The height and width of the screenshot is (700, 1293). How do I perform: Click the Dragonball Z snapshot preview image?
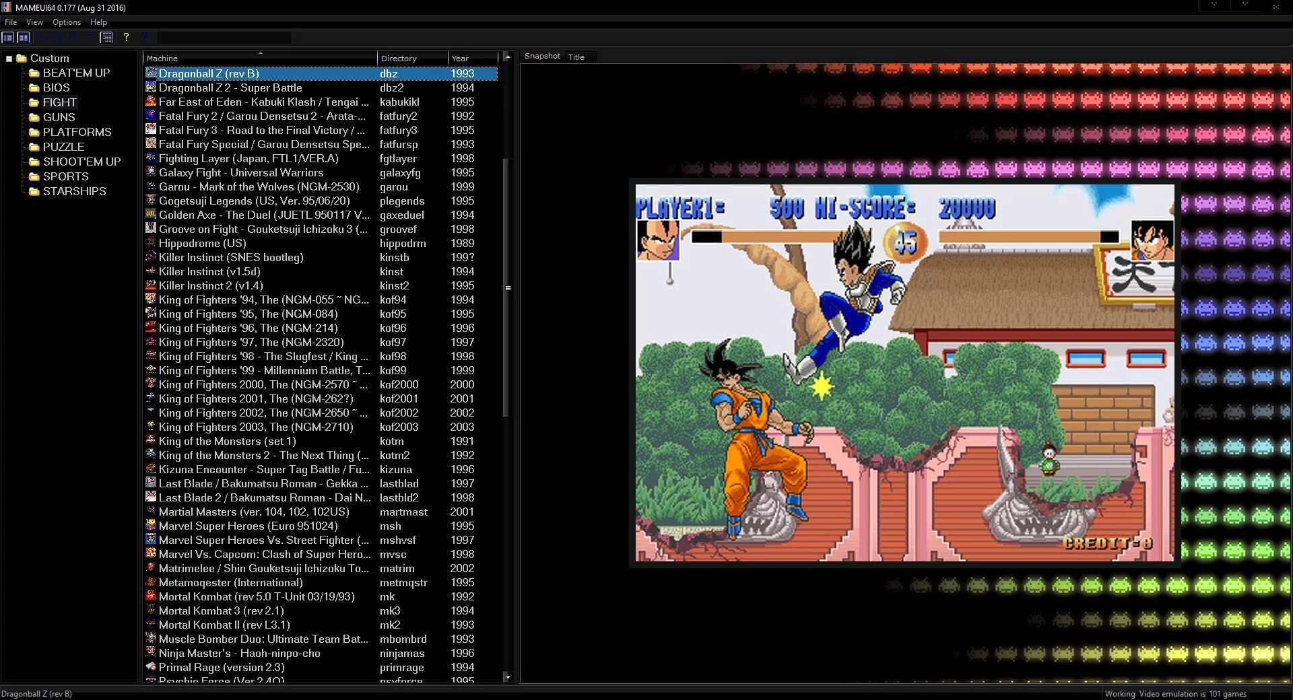[904, 373]
